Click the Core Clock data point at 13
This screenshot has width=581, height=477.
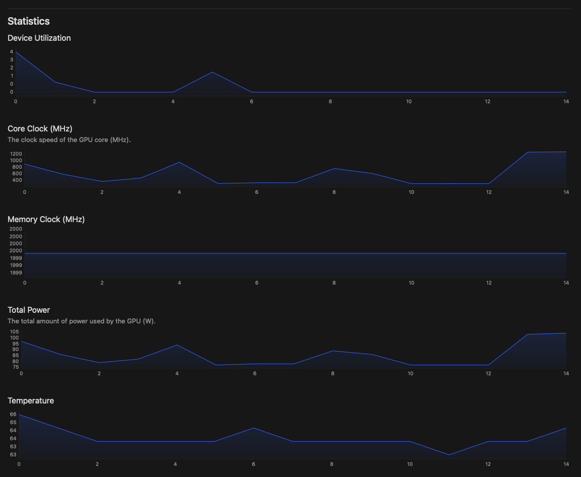(528, 152)
